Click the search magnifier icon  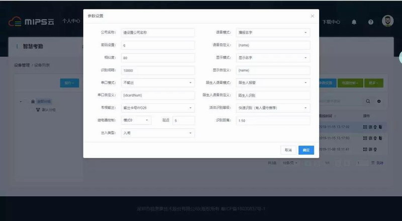pos(368,101)
